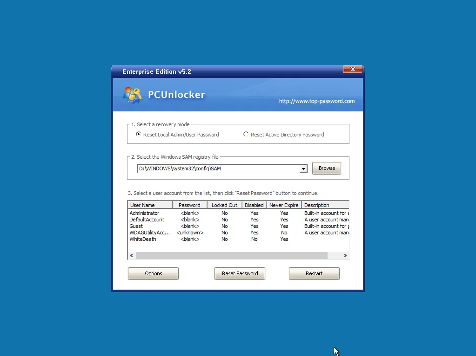The image size is (476, 356).
Task: Select the WhiteDeath account row
Action: (239, 239)
